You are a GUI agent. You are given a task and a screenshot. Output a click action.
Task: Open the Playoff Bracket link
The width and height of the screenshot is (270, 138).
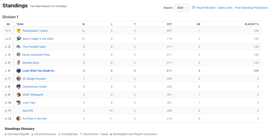(x=206, y=8)
